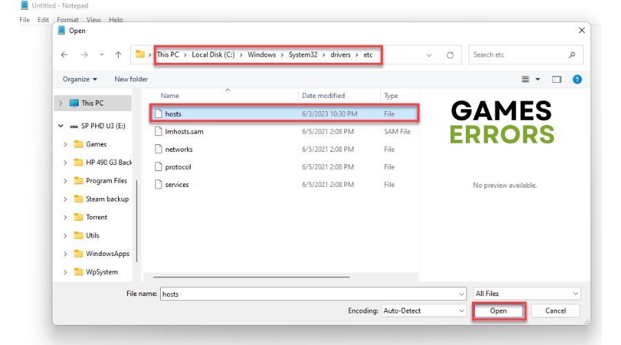This screenshot has width=621, height=345.
Task: Click System32 in breadcrumb path
Action: click(x=303, y=55)
